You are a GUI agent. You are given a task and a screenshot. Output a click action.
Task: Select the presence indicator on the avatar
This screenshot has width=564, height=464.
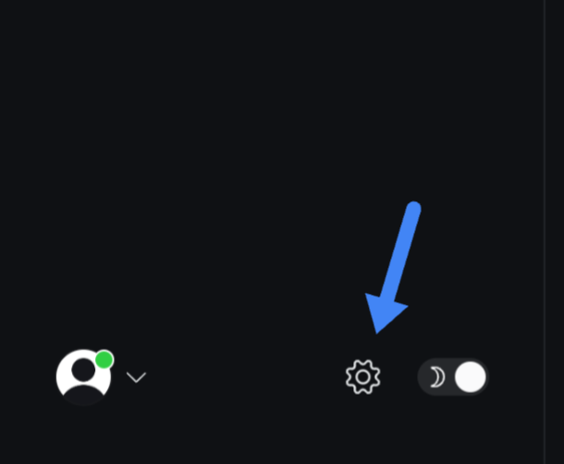pos(104,360)
